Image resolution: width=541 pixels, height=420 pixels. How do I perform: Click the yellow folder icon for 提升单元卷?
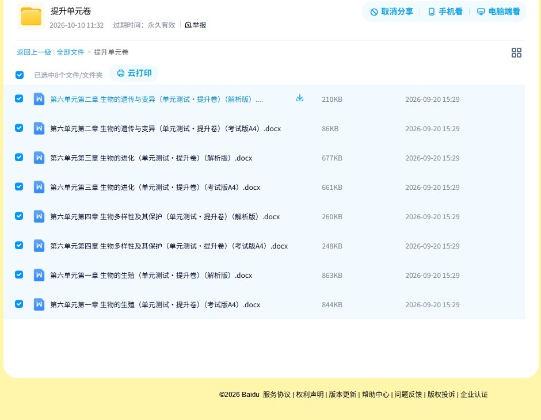coord(31,16)
